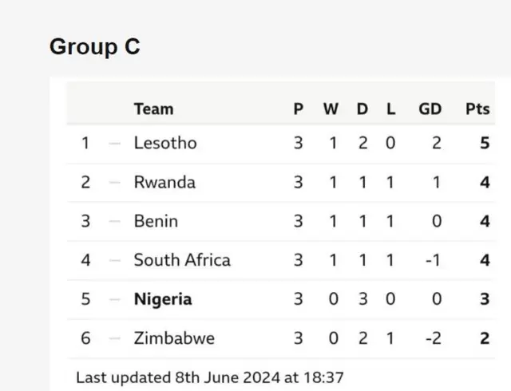Click the W (wins) column header
Screen dimensions: 511x391
pyautogui.click(x=331, y=109)
